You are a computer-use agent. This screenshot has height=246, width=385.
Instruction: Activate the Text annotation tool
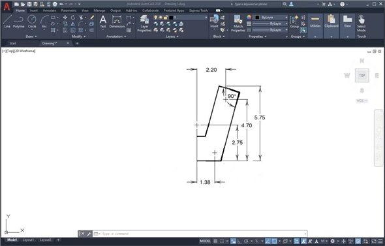[x=103, y=22]
